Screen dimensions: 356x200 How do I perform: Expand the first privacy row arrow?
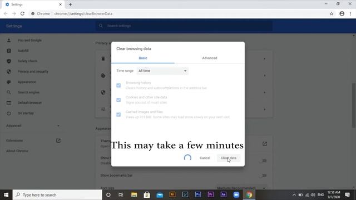265,59
